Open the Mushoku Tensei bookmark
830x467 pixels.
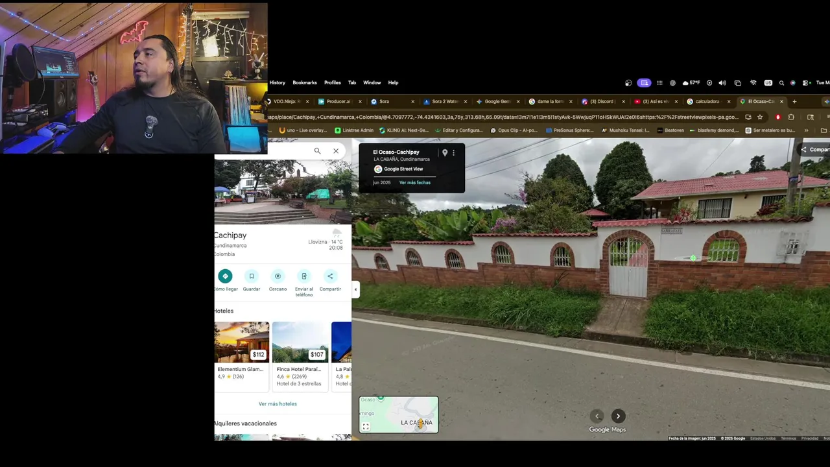coord(625,130)
